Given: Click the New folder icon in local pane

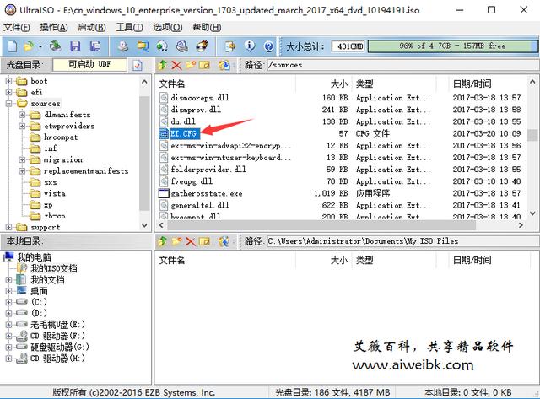Looking at the screenshot, I should (x=176, y=241).
